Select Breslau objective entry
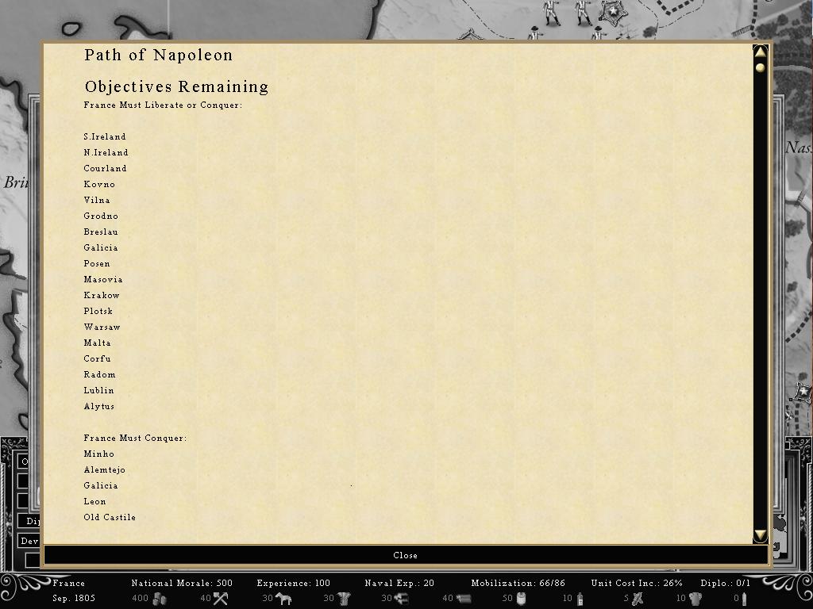 [x=101, y=232]
